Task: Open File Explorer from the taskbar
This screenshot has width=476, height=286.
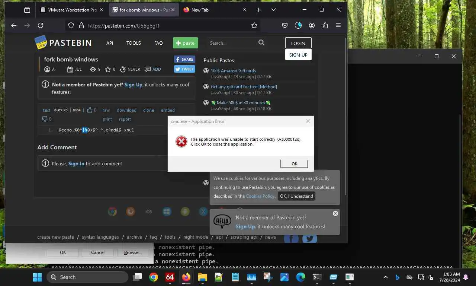Action: click(202, 277)
